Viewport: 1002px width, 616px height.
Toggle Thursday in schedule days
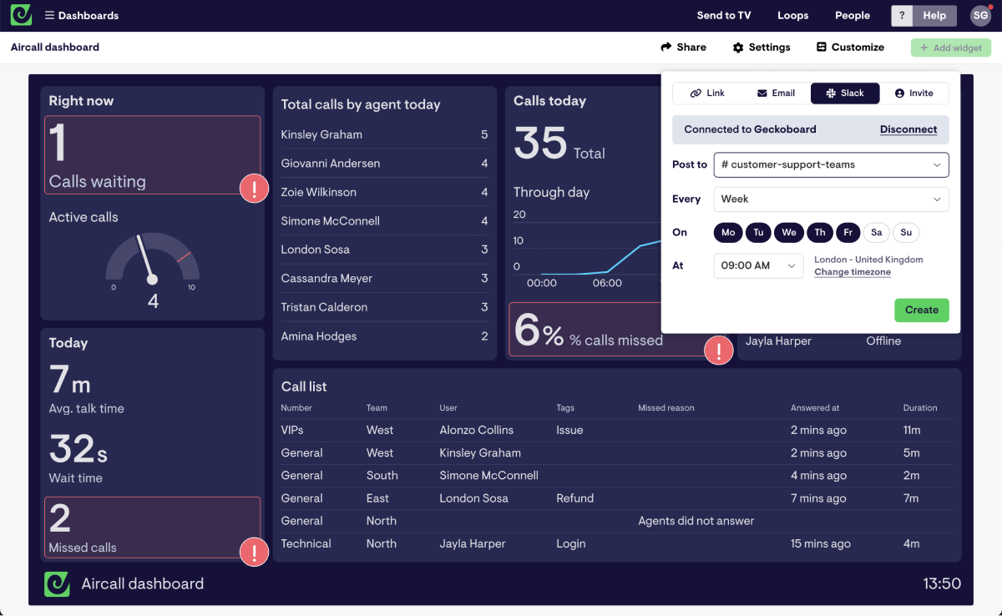click(820, 233)
